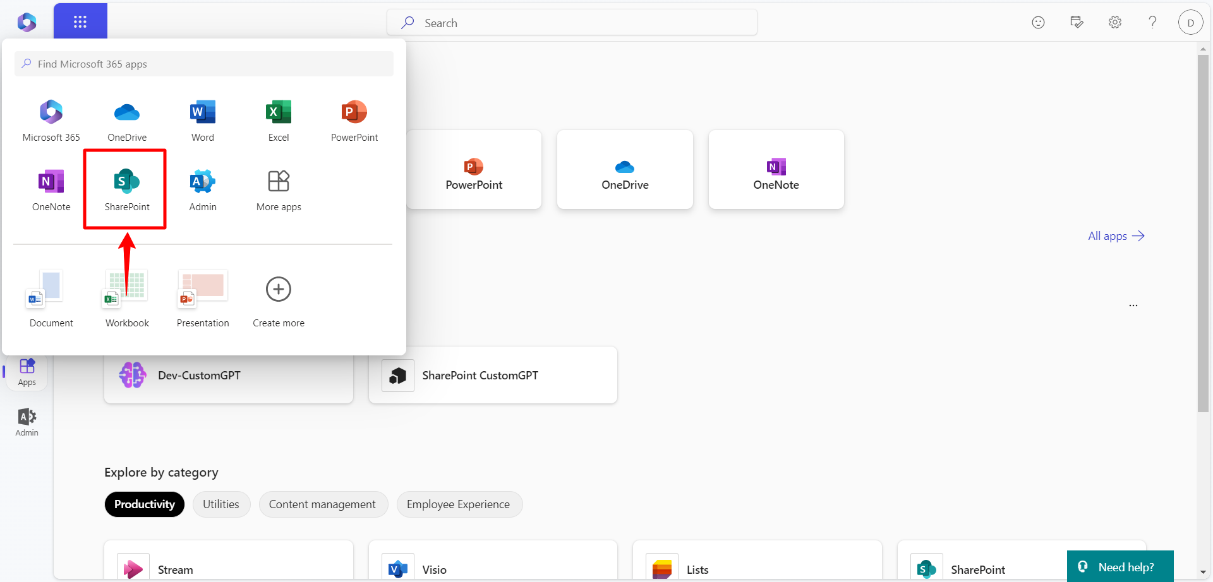Select the Content management category tab
This screenshot has width=1213, height=582.
(x=322, y=504)
